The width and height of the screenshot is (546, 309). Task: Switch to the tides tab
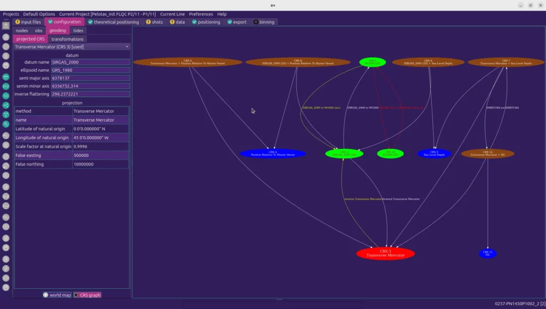(x=78, y=30)
